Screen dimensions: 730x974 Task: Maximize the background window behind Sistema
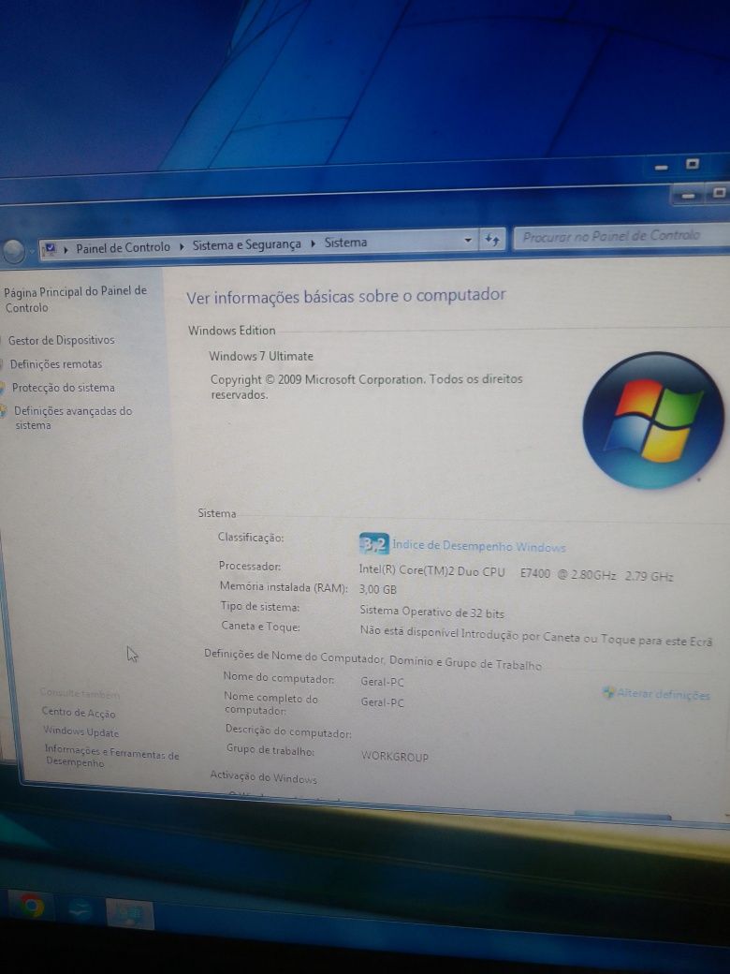pos(693,164)
